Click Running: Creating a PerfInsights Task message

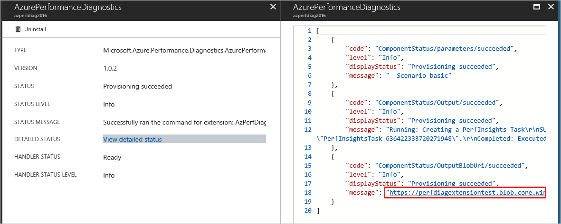[x=466, y=130]
